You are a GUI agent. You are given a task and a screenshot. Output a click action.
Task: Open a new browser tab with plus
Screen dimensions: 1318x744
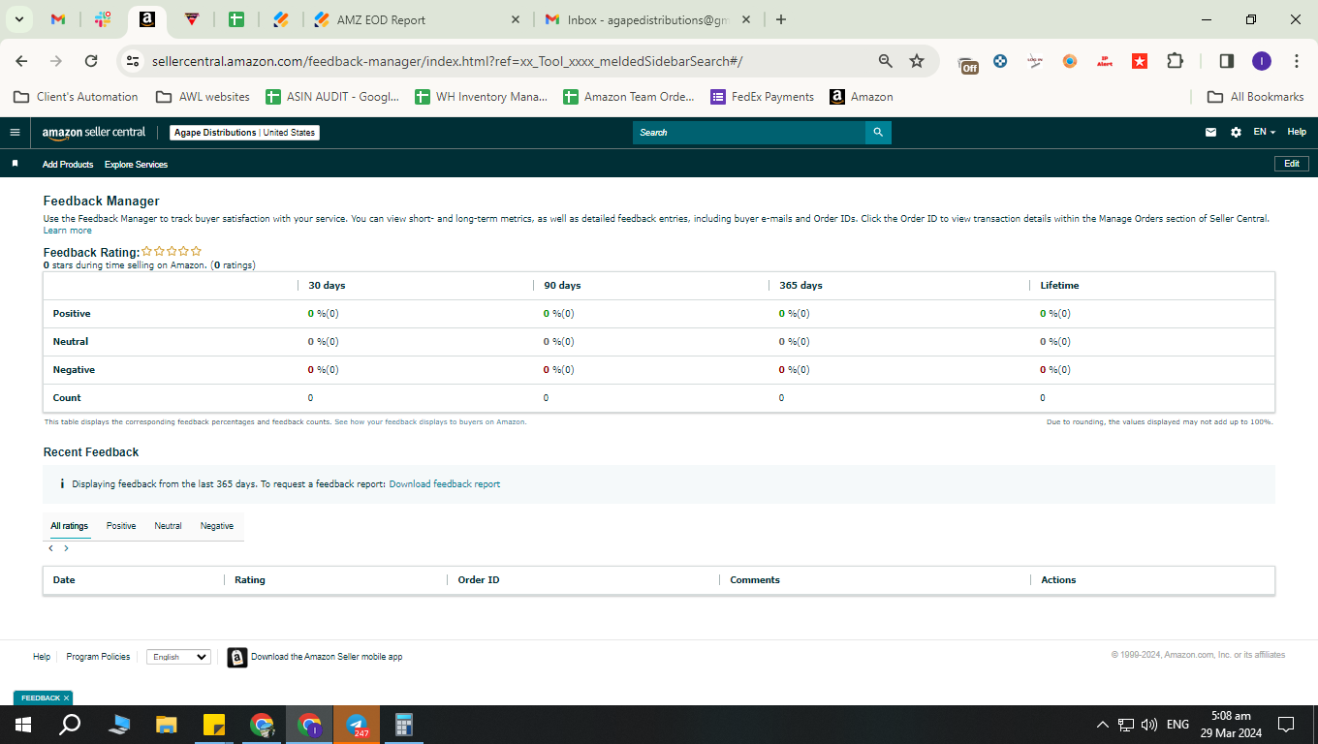coord(781,19)
